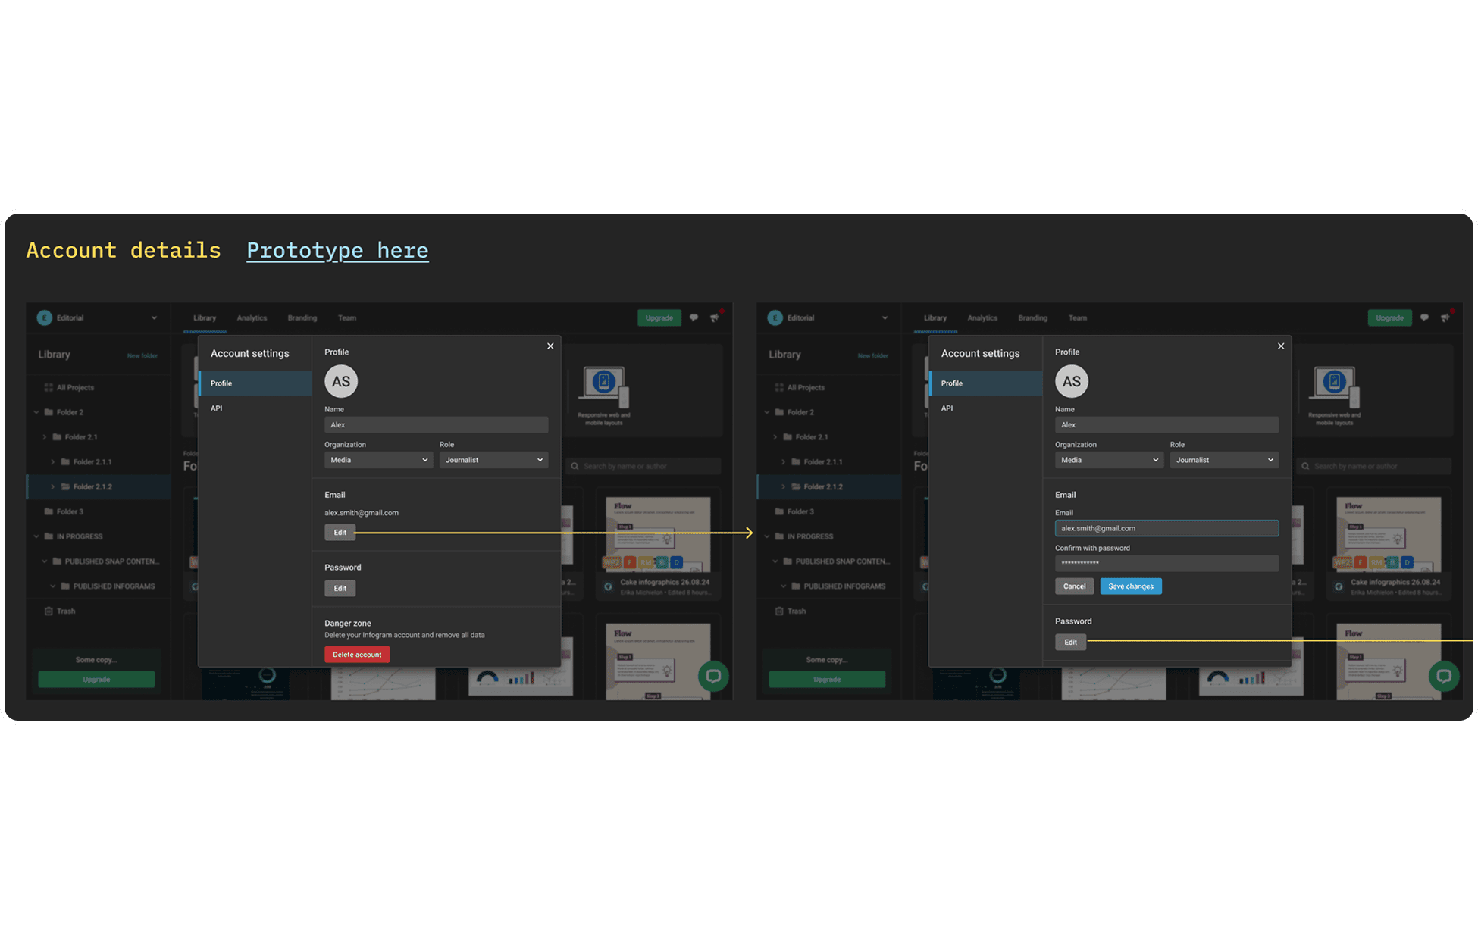Open the Role Journalist dropdown in the right dialog

[x=1224, y=460]
